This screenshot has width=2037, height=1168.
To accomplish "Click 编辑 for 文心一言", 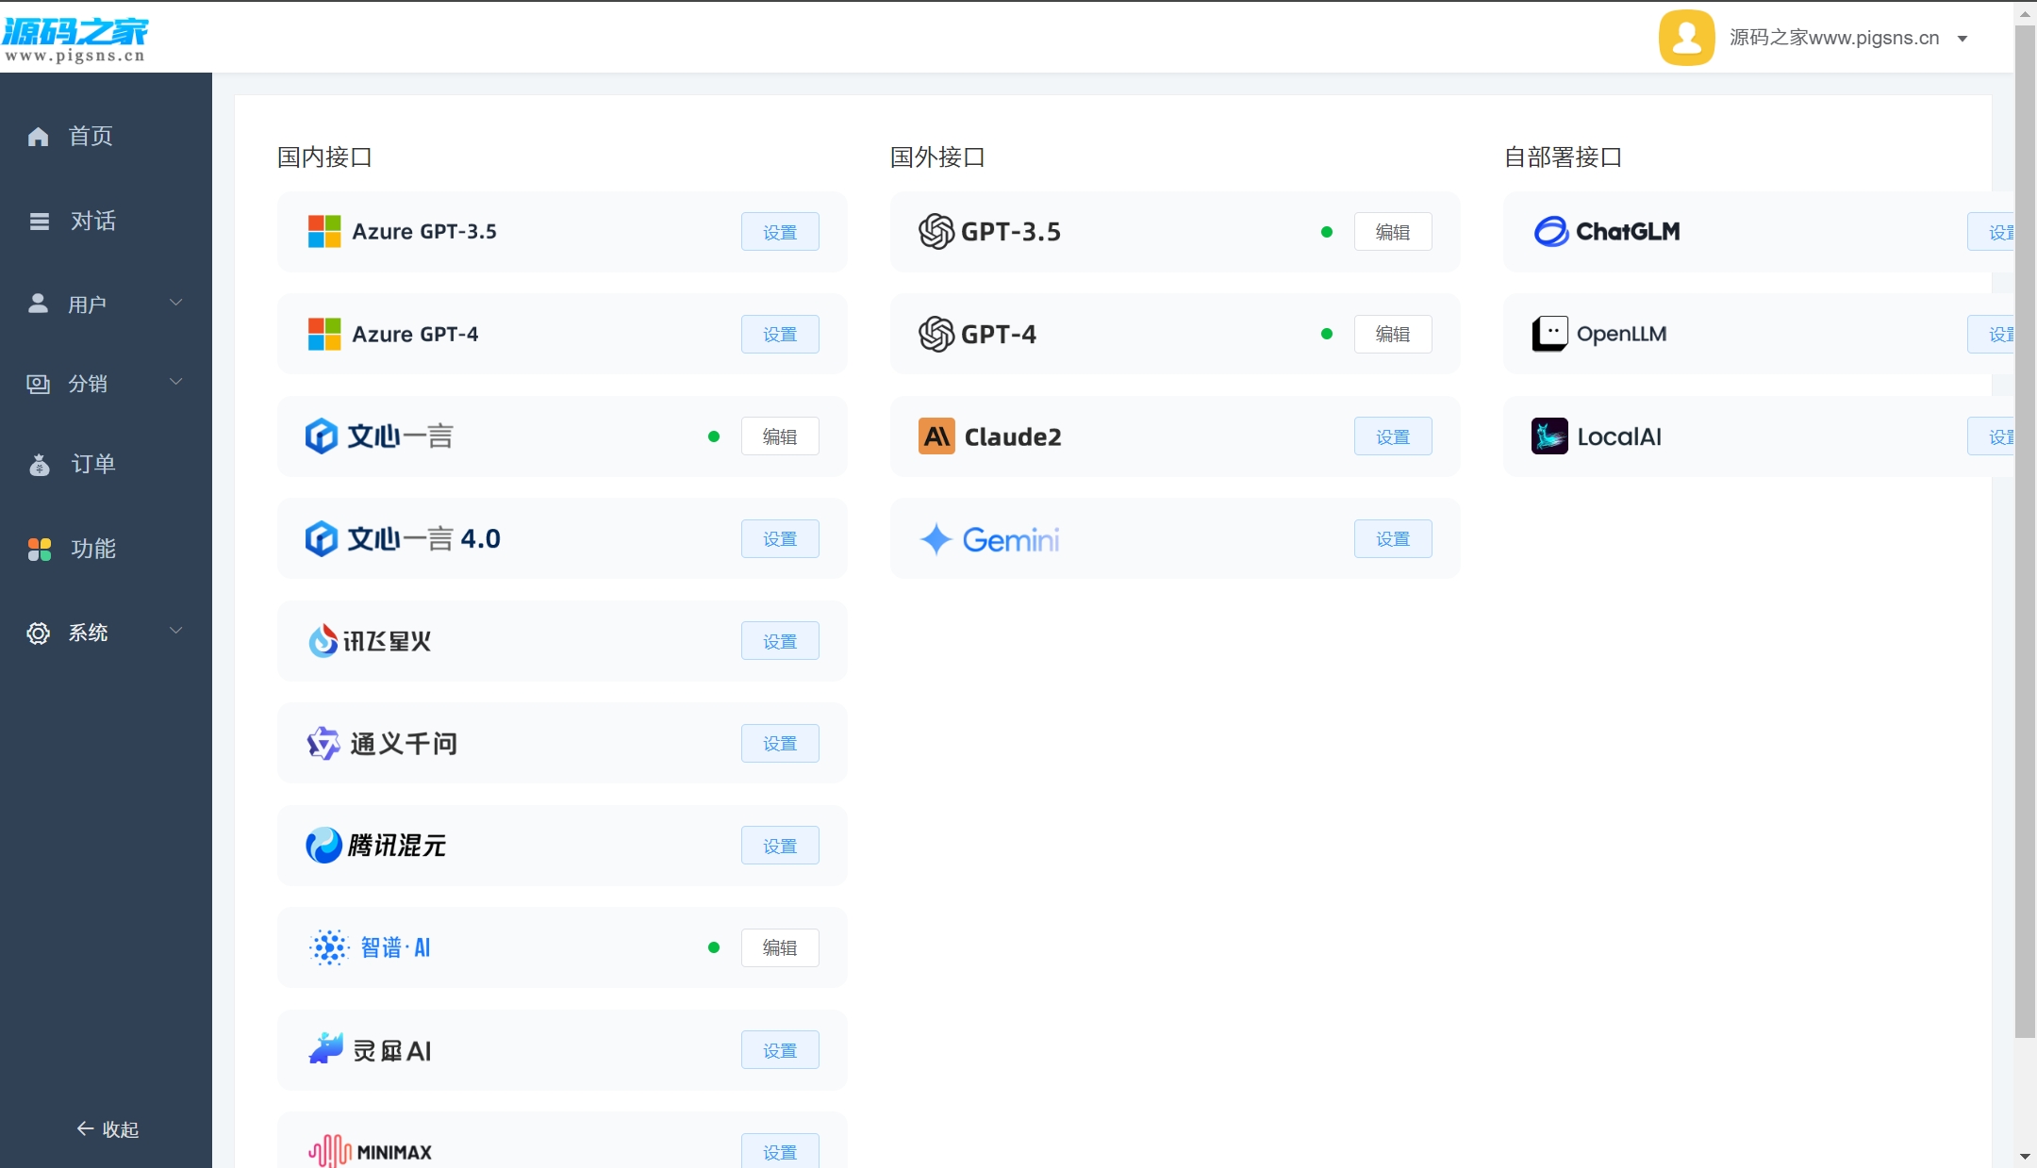I will (x=780, y=436).
